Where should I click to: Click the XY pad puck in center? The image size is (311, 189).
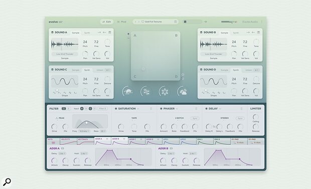pos(143,69)
